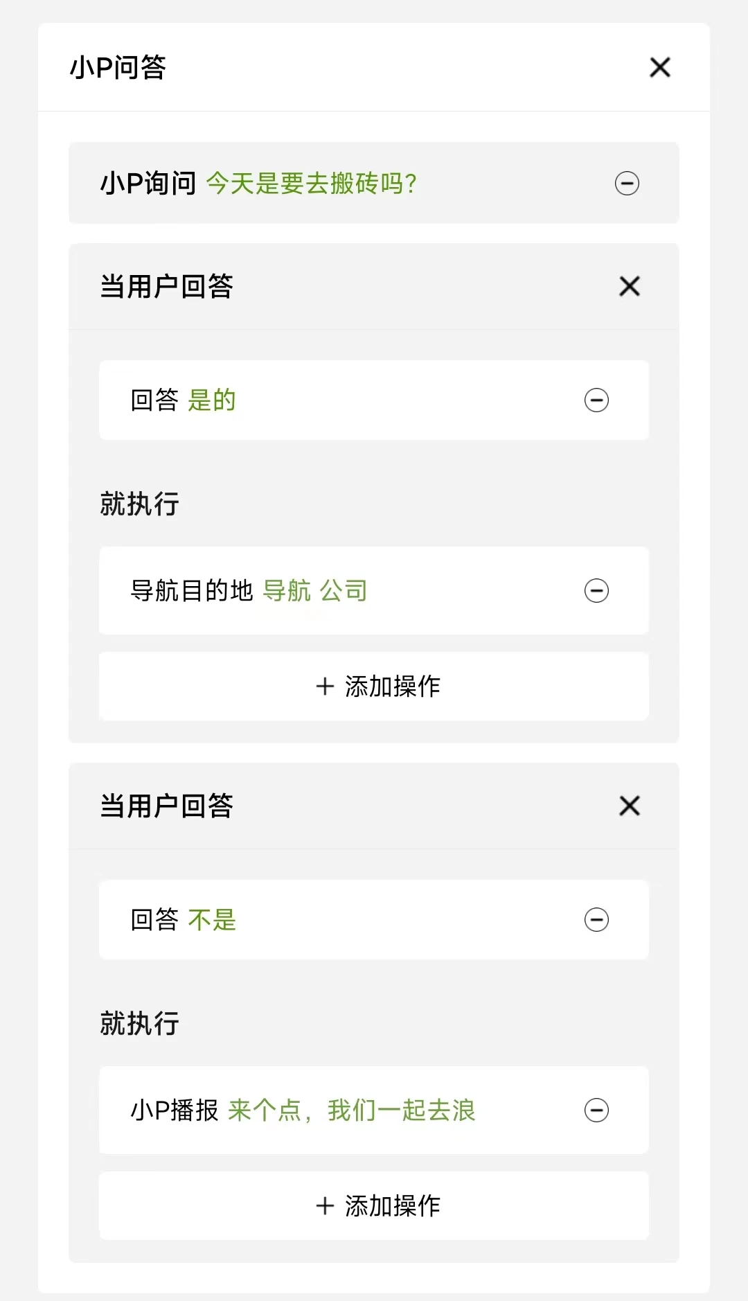
Task: Edit the question text 今天是要去搬砖吗?
Action: point(311,184)
